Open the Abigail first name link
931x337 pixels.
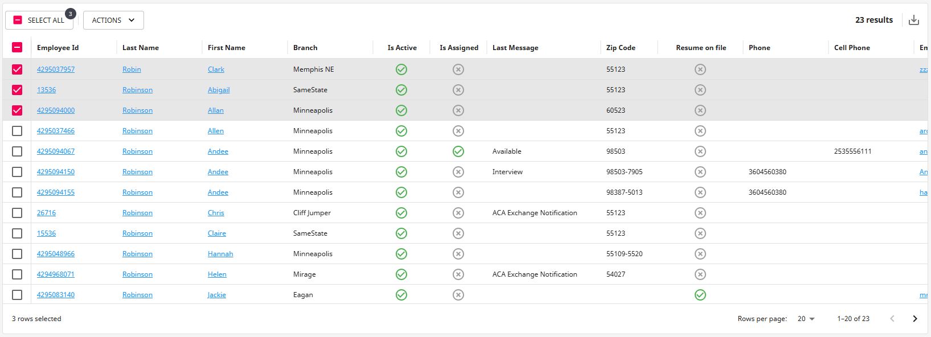219,90
